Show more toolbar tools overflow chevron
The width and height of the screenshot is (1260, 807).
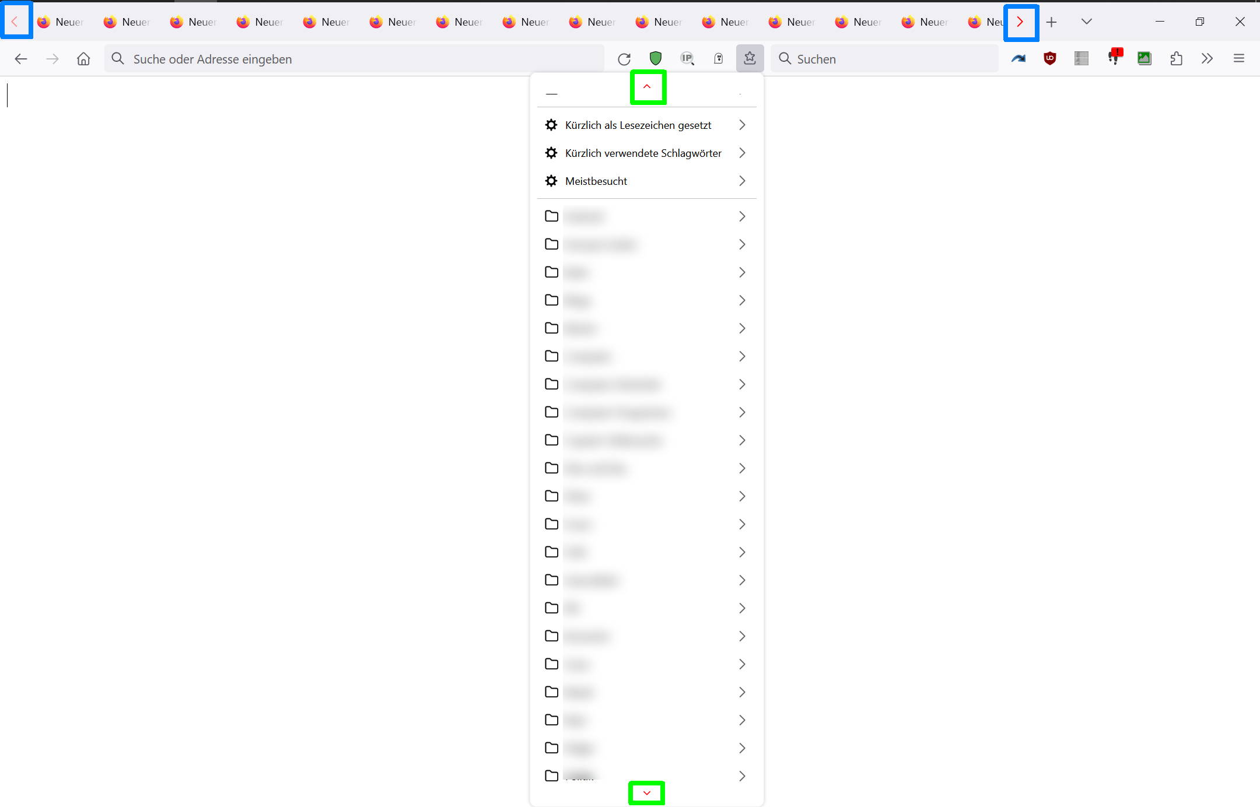[1207, 58]
